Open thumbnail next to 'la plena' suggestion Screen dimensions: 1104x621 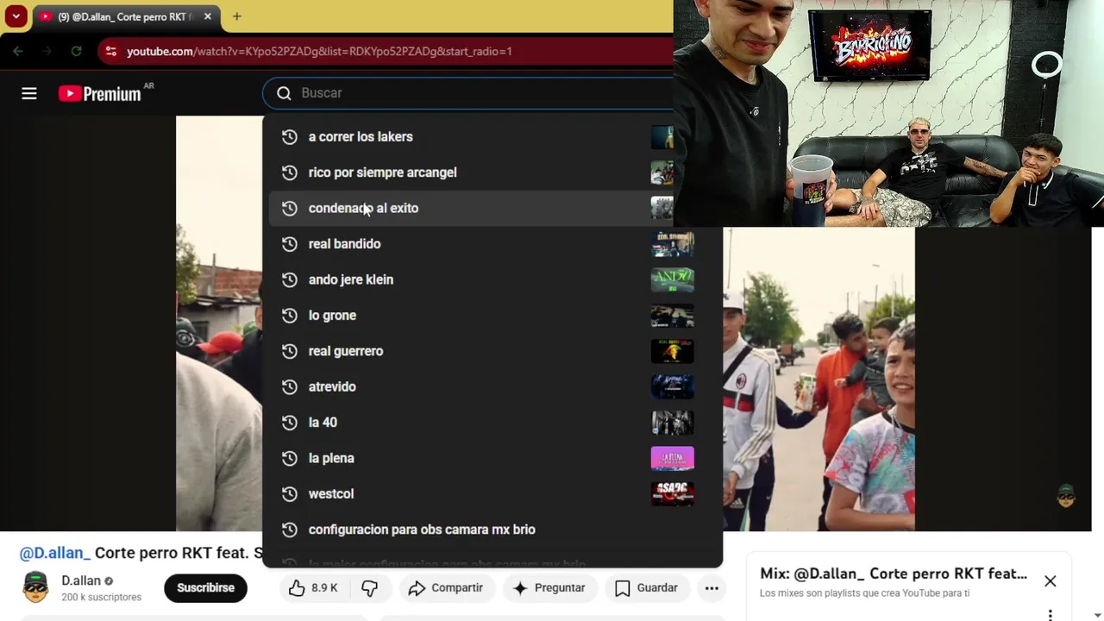pyautogui.click(x=673, y=458)
